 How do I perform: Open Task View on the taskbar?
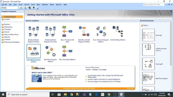(53, 95)
